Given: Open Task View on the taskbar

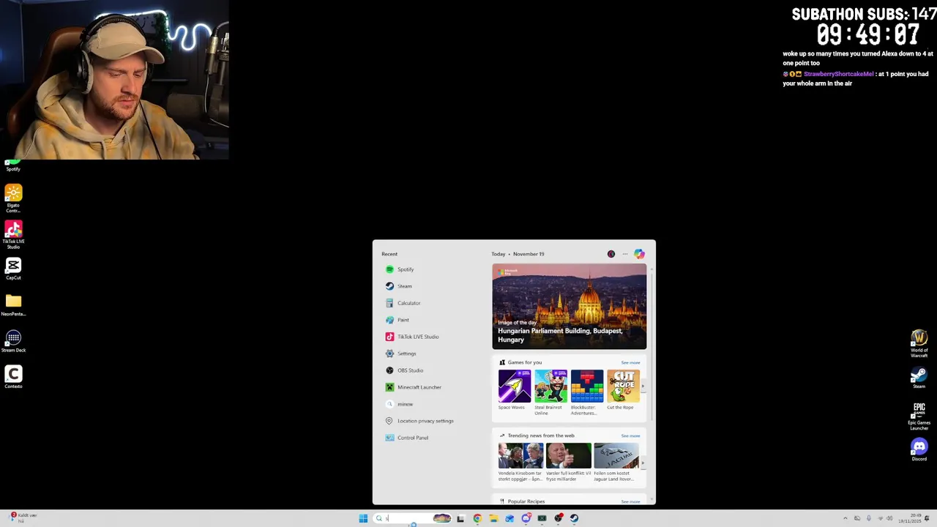Looking at the screenshot, I should tap(460, 518).
